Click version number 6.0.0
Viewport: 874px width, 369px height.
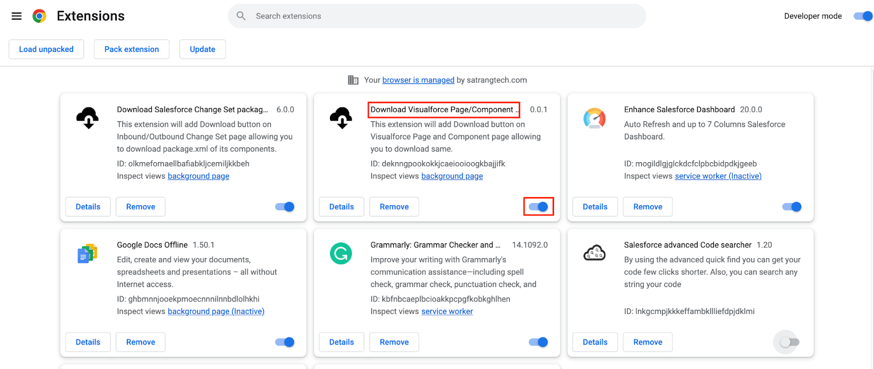[x=285, y=109]
